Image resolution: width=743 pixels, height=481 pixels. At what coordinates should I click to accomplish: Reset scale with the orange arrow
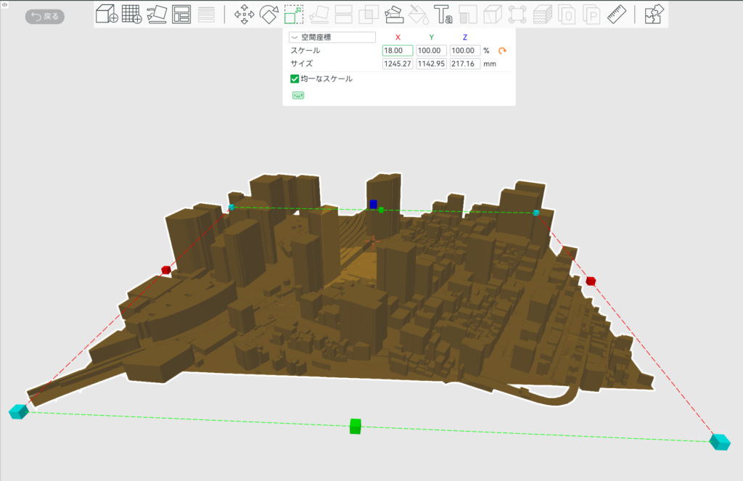coord(501,51)
